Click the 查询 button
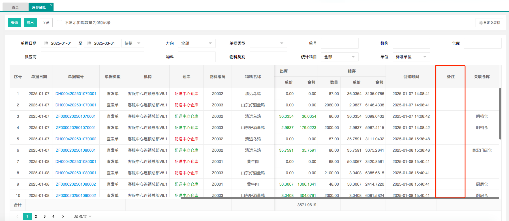This screenshot has height=221, width=509. coord(14,23)
